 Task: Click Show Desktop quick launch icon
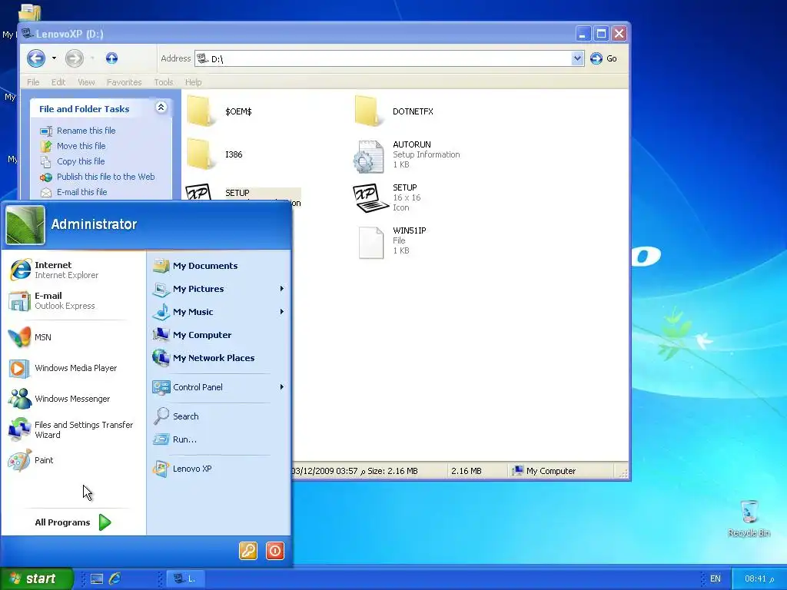point(97,579)
